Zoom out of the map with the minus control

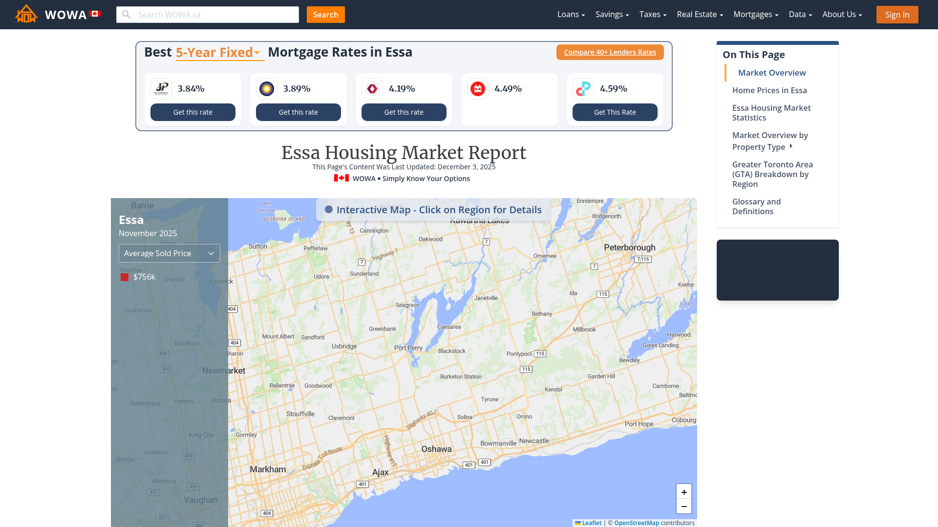(x=684, y=507)
